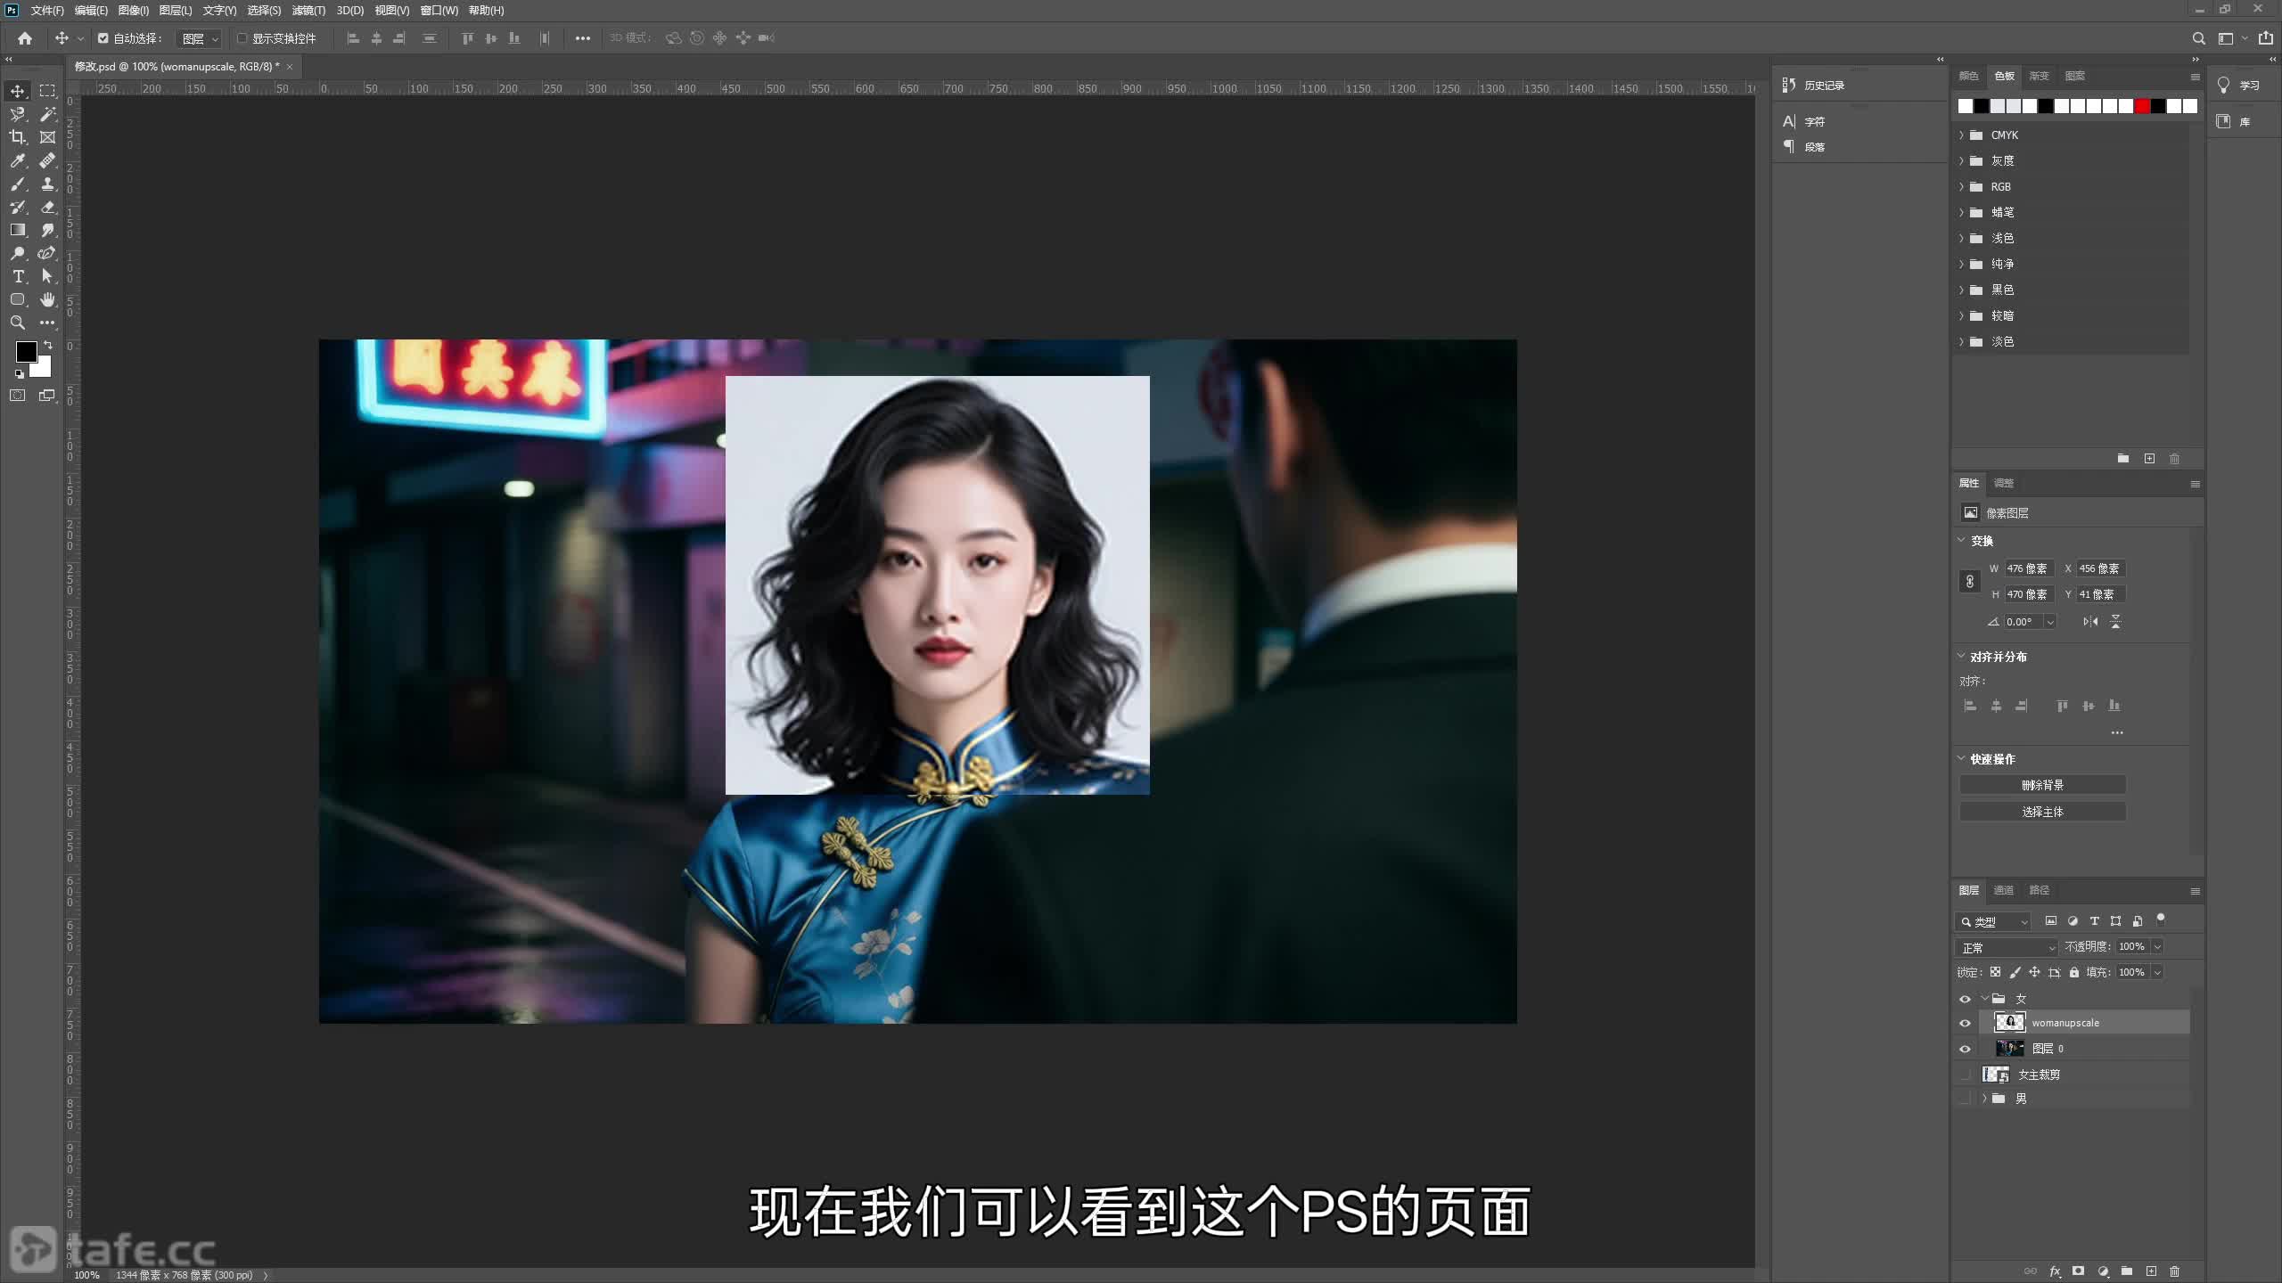This screenshot has height=1283, width=2282.
Task: Select the Crop tool
Action: [x=17, y=137]
